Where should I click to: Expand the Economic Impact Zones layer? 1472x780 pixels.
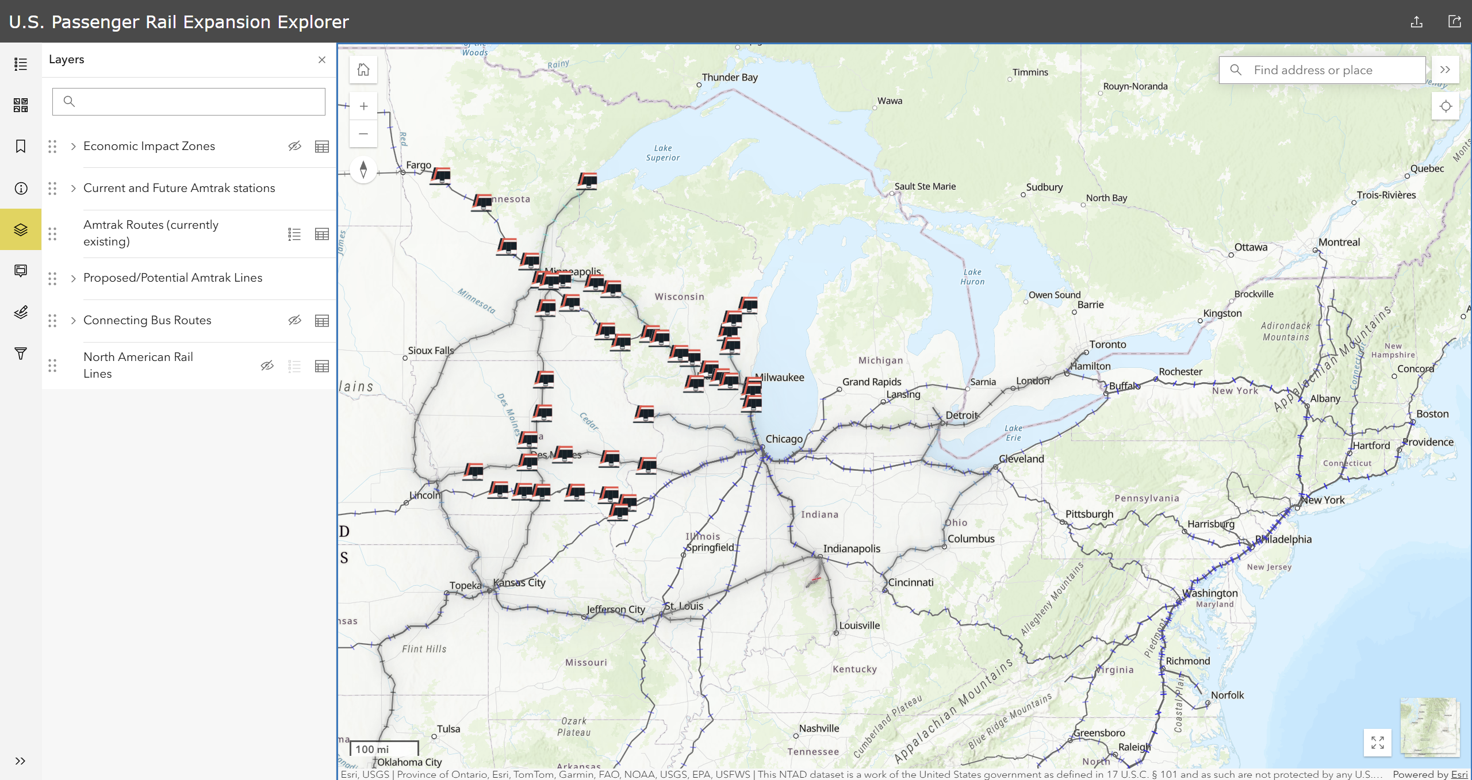[73, 147]
